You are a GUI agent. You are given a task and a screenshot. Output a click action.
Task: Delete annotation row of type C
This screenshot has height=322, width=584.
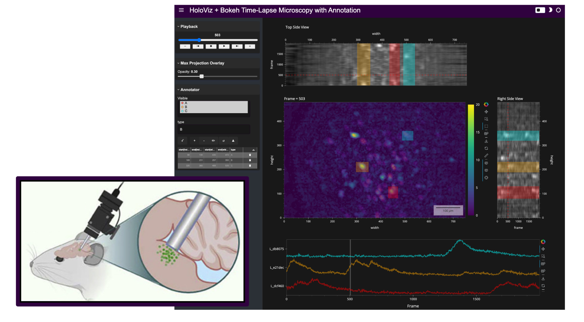pyautogui.click(x=250, y=165)
